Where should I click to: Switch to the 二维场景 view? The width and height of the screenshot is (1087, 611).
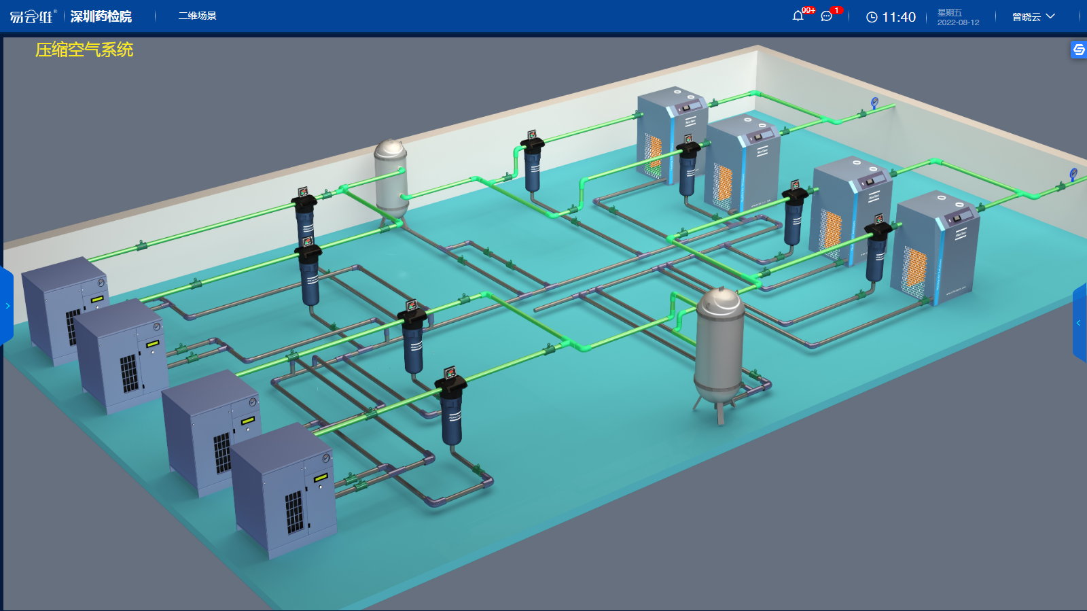coord(197,16)
